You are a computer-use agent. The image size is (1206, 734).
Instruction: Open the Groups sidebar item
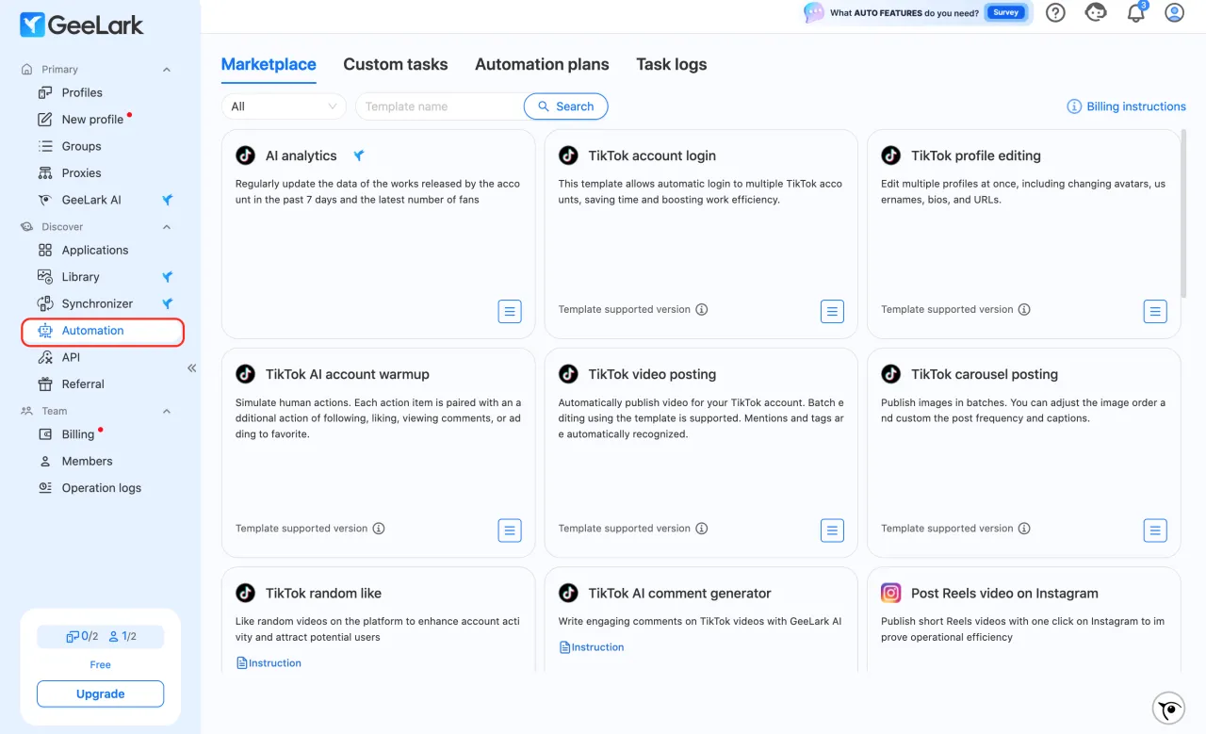81,146
